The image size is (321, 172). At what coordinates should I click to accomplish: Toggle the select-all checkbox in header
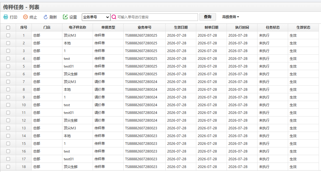pos(8,28)
